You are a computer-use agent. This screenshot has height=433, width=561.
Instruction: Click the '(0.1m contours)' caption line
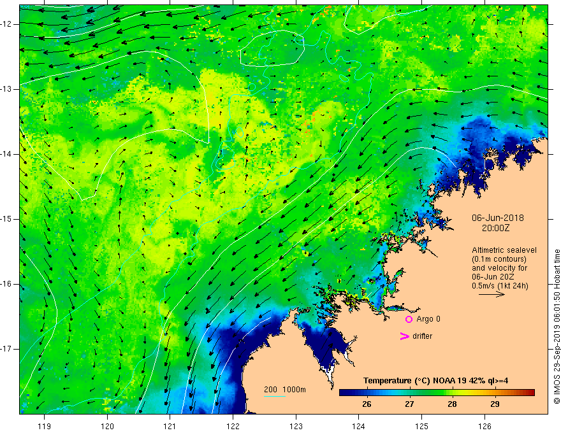(x=499, y=259)
